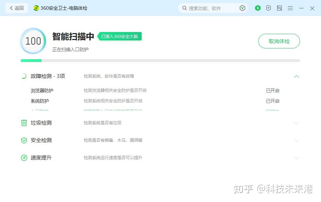Click window title 360安全卫士-电脑体检
This screenshot has width=321, height=202.
point(64,8)
